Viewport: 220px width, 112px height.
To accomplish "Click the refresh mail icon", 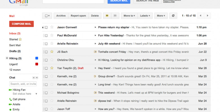I will point(173,16).
